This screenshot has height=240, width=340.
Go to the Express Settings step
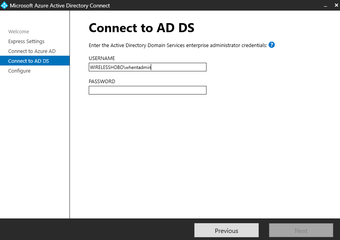click(26, 42)
